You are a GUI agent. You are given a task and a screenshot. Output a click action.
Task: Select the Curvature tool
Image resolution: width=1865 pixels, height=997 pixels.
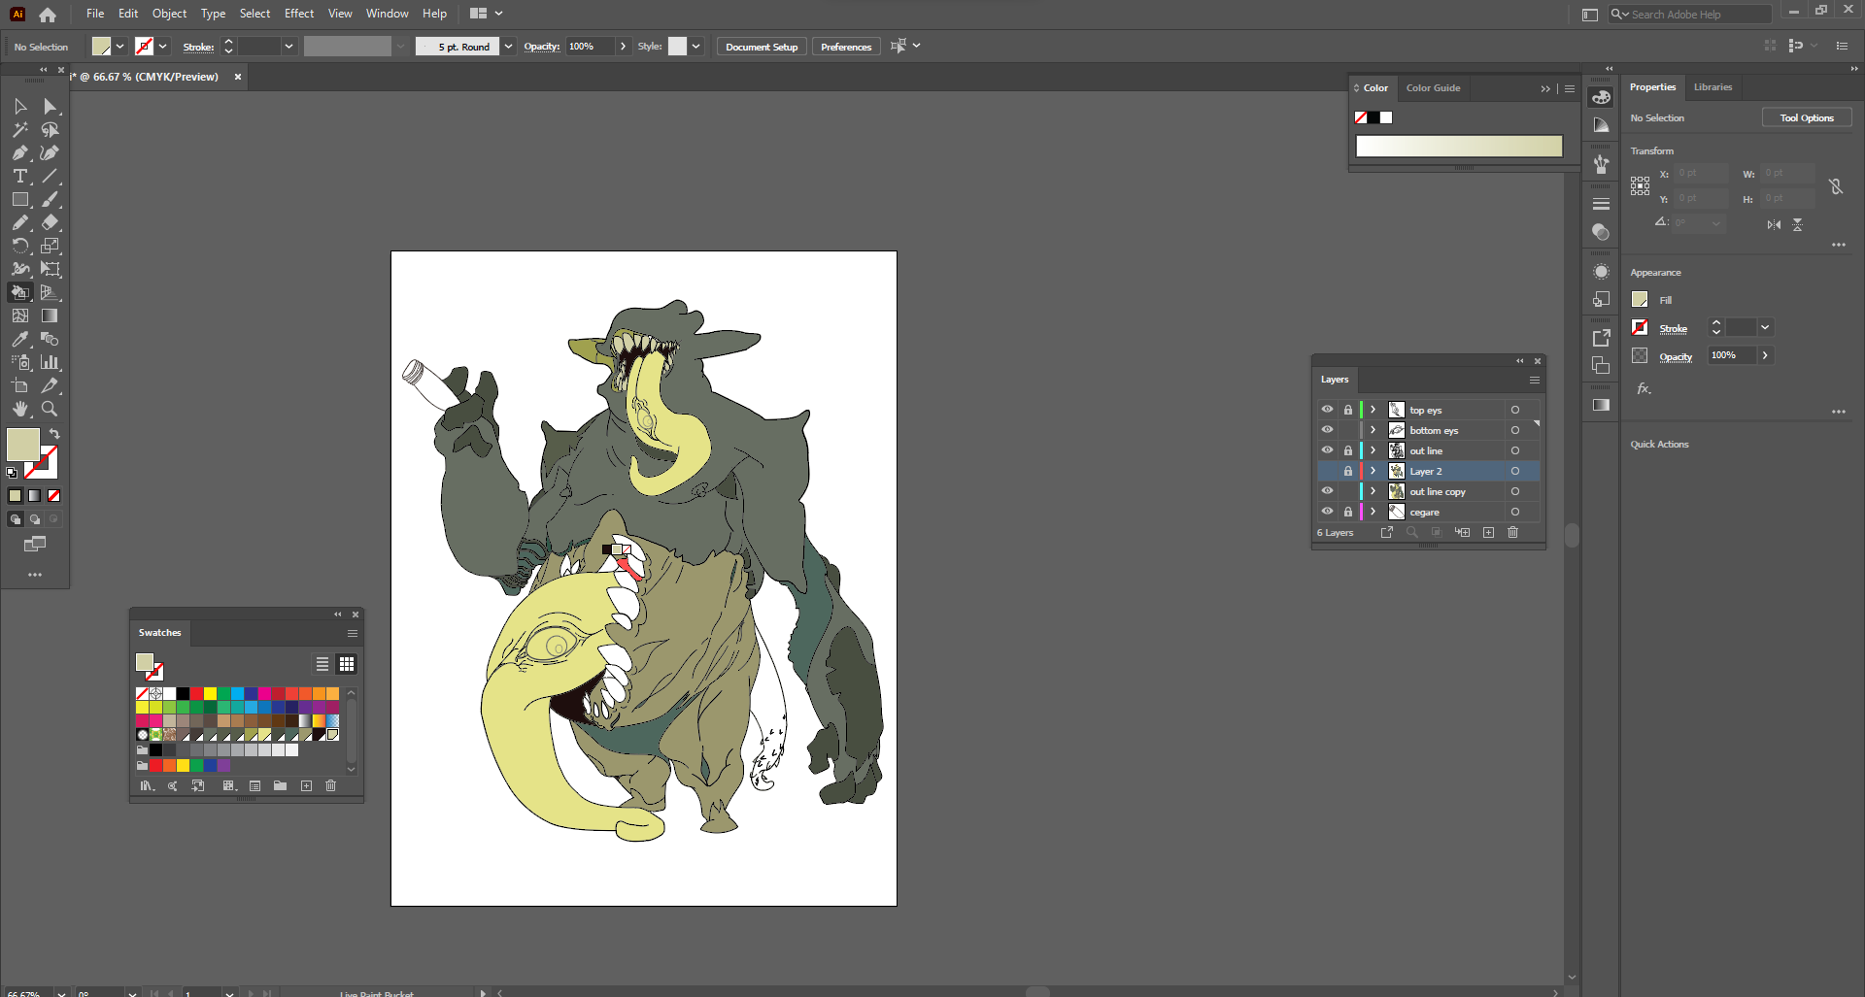50,152
